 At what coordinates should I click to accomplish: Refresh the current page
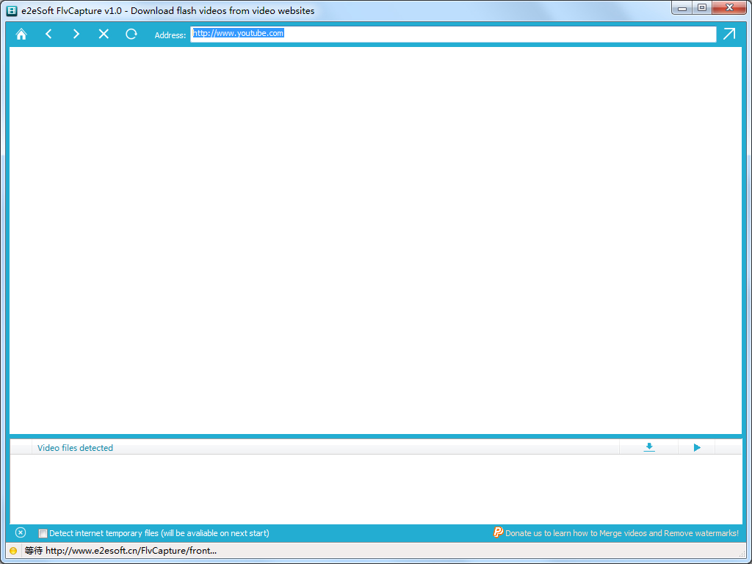131,35
